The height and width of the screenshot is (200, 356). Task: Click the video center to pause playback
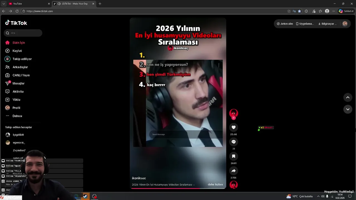pyautogui.click(x=178, y=103)
